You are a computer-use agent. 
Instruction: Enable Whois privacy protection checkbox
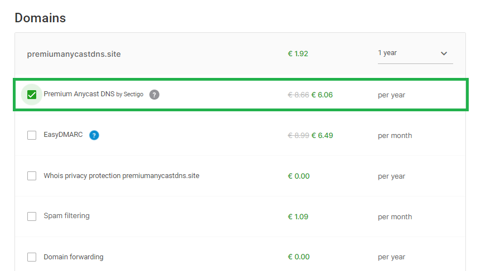tap(32, 176)
